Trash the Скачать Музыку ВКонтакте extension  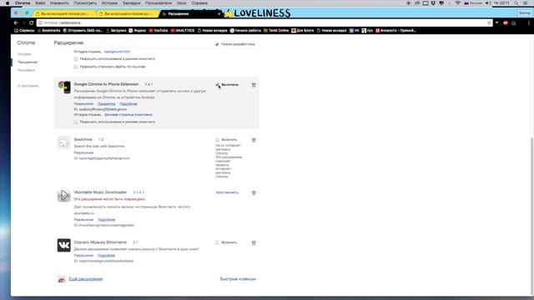point(254,242)
